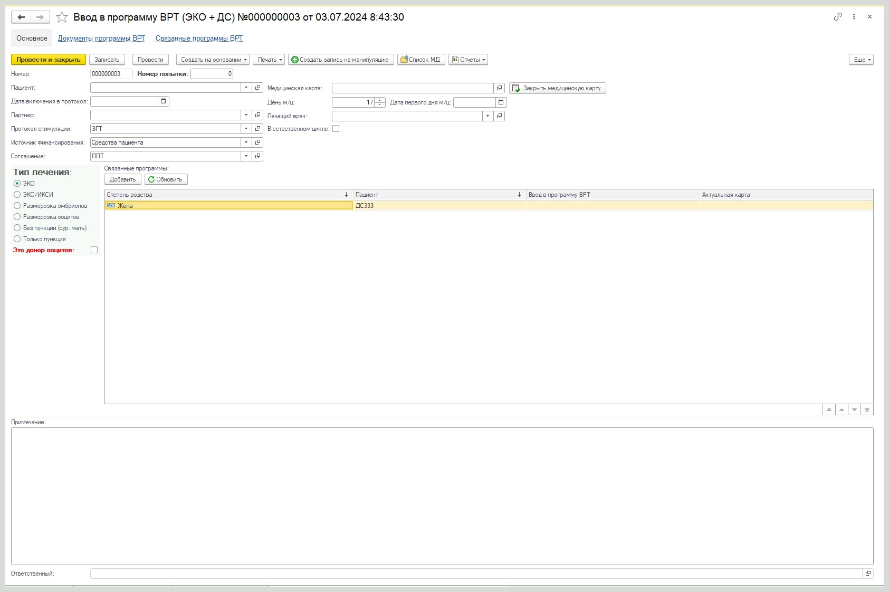Sort table by Степень родства column header

pyautogui.click(x=228, y=195)
